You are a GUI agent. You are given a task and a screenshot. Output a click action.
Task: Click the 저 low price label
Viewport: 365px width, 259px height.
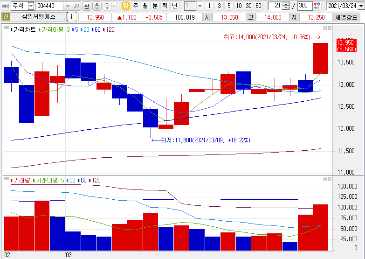tap(294, 17)
